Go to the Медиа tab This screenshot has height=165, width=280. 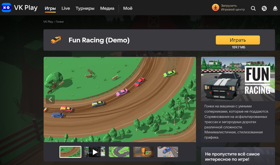107,8
